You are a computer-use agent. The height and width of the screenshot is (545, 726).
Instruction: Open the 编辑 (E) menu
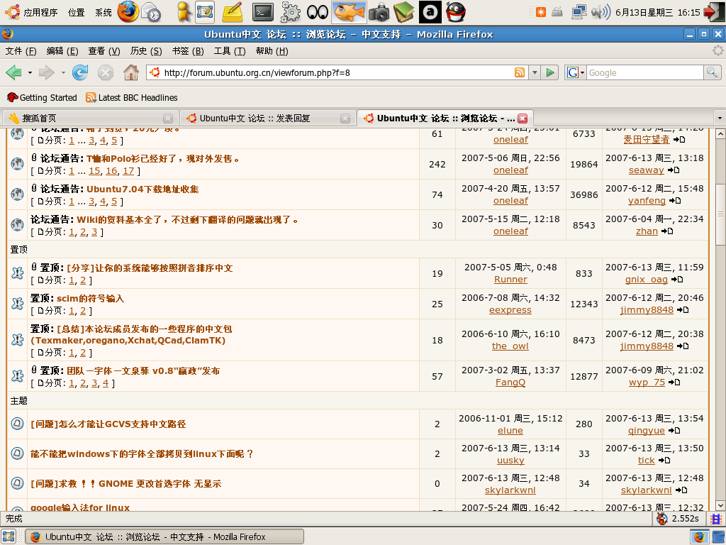coord(62,51)
